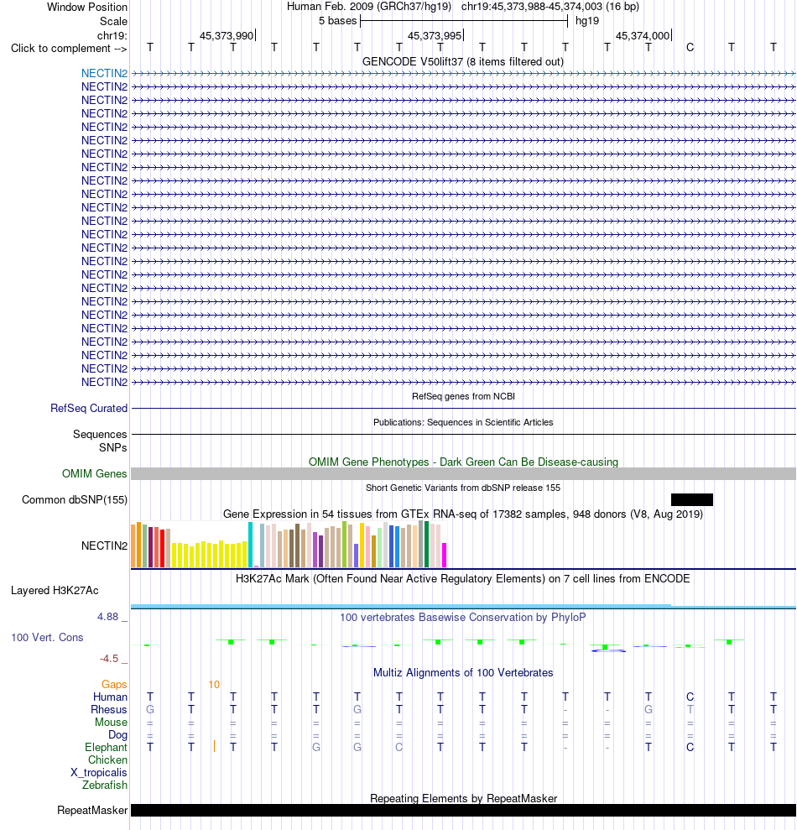Click the Layered H3K27Ac label
This screenshot has height=830, width=797.
click(x=55, y=590)
